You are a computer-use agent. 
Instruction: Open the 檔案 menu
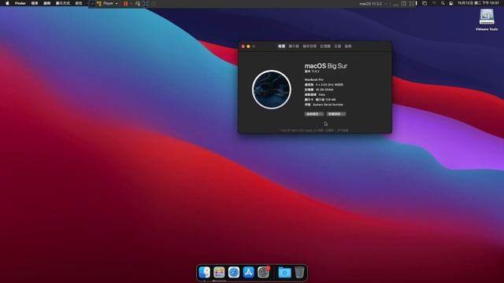pos(35,3)
